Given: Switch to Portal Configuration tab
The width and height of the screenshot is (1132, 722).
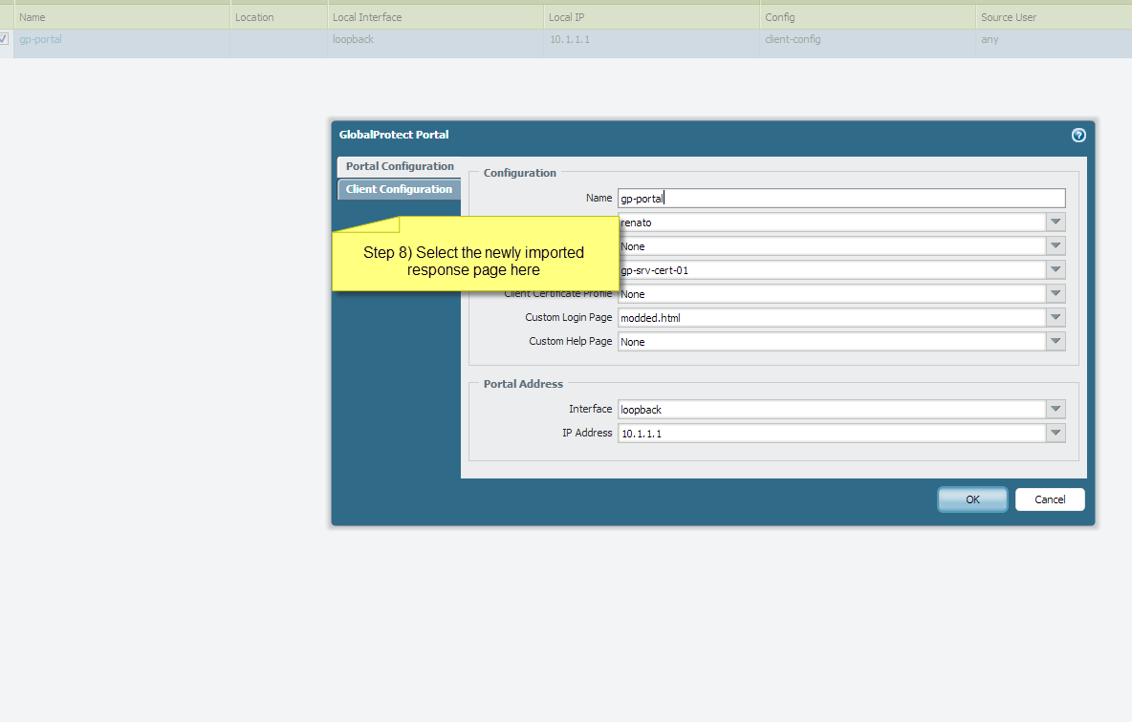Looking at the screenshot, I should click(x=400, y=166).
